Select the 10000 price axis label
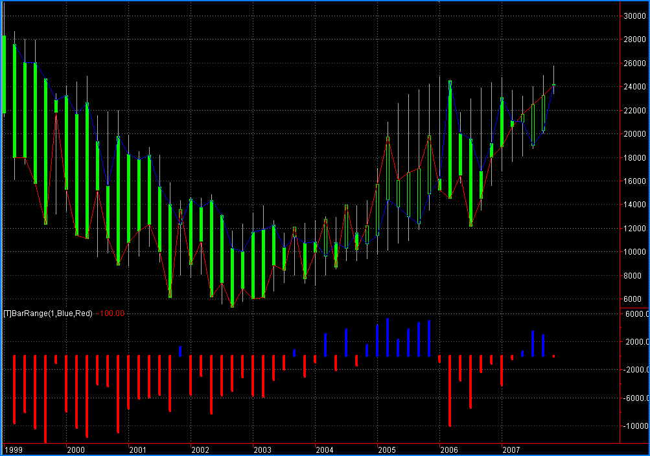This screenshot has height=456, width=650. point(634,252)
